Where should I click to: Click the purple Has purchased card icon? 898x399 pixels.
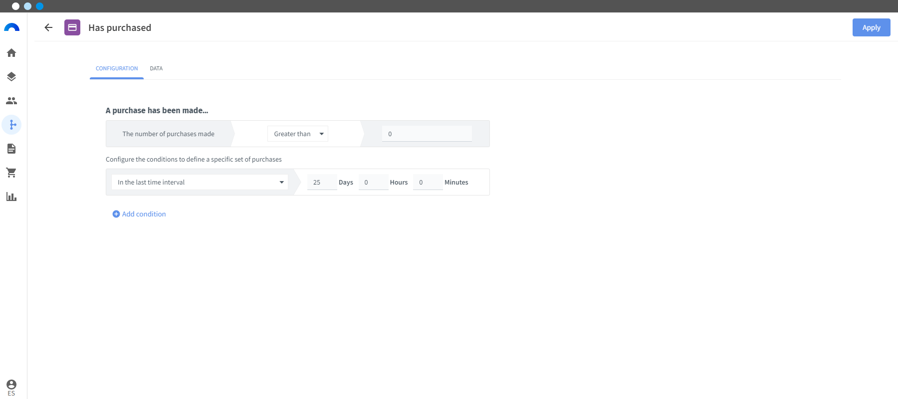tap(72, 27)
